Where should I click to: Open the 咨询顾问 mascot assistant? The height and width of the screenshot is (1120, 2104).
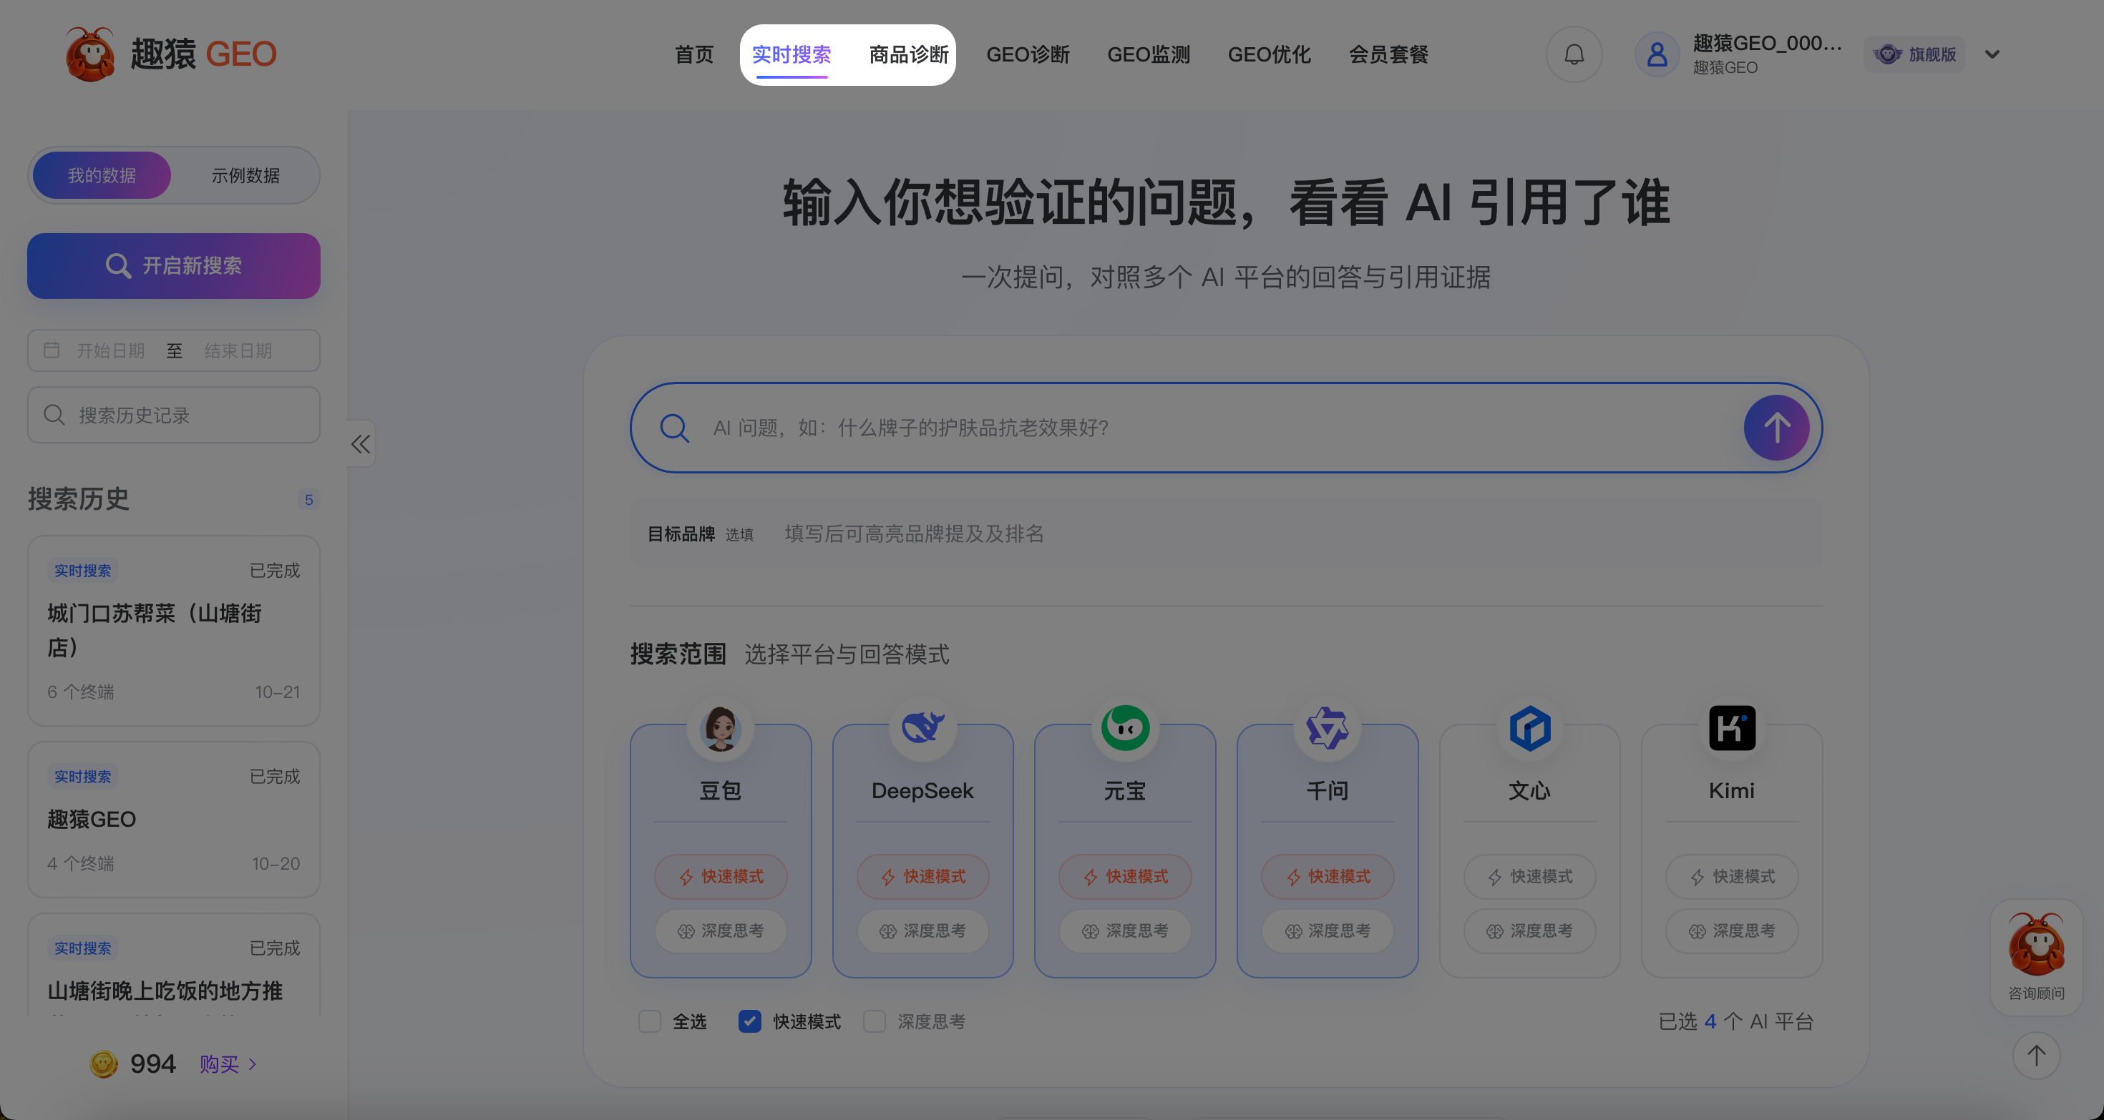2036,957
